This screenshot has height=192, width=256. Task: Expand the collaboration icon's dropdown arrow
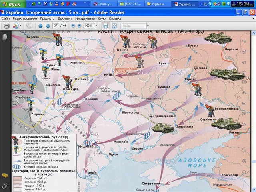[x=20, y=26]
